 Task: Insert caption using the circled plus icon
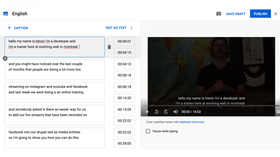[5, 58]
